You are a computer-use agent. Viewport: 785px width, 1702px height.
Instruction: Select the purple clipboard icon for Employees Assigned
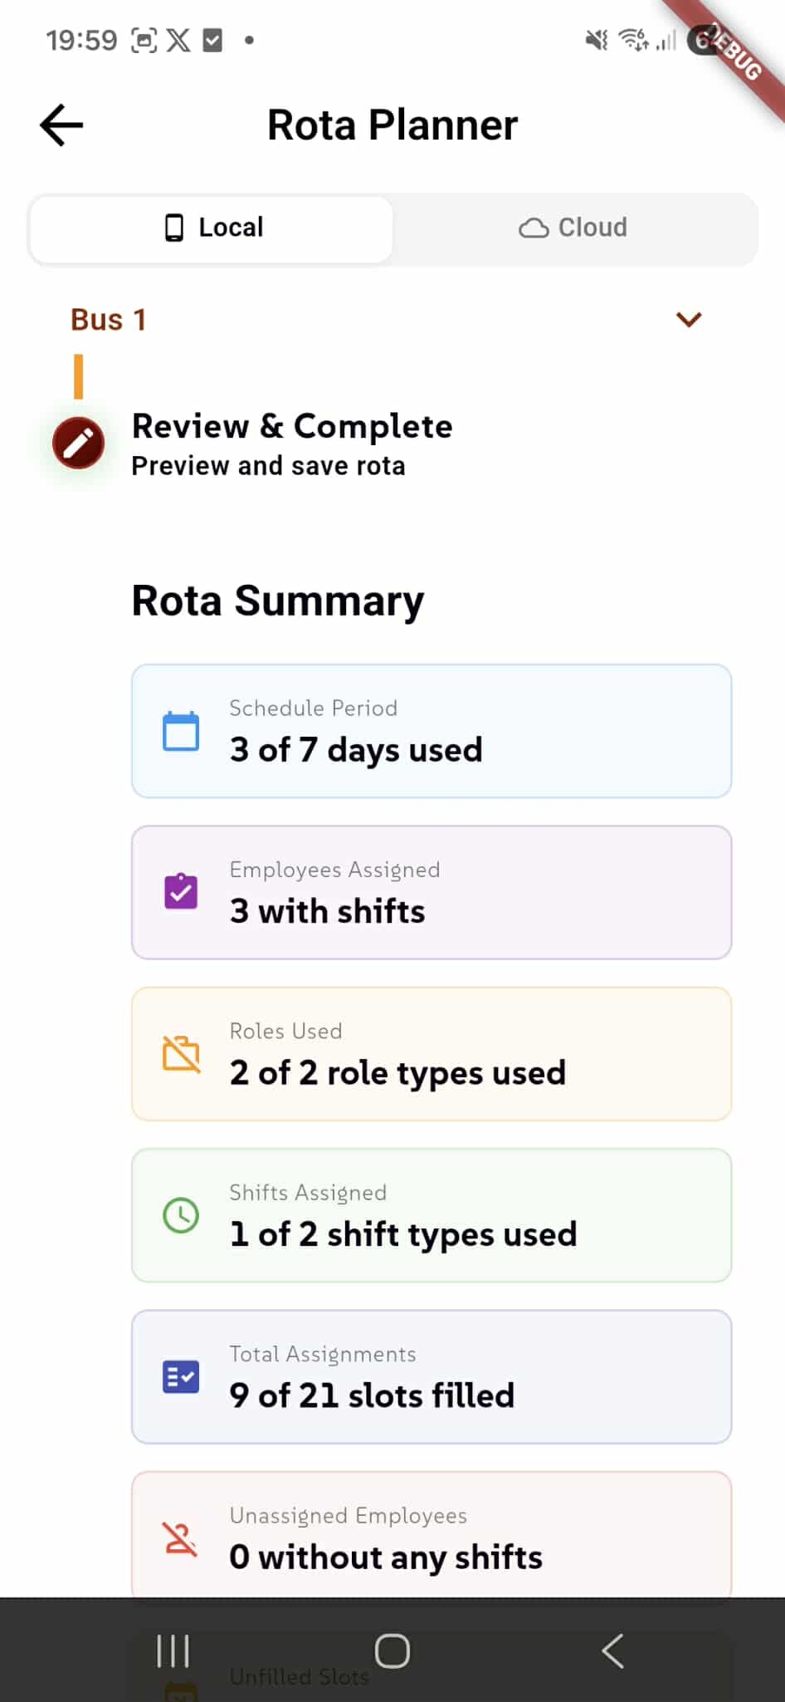180,891
